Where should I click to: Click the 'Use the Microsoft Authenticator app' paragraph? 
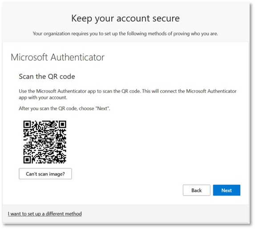[x=127, y=94]
